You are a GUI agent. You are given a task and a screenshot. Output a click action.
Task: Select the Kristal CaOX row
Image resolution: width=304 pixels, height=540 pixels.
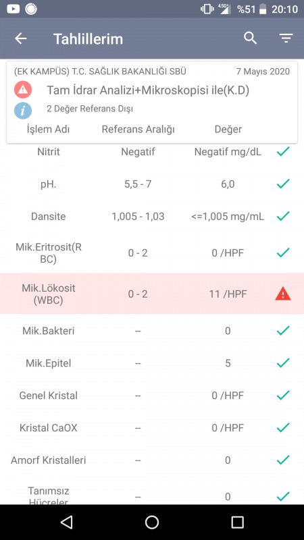152,428
